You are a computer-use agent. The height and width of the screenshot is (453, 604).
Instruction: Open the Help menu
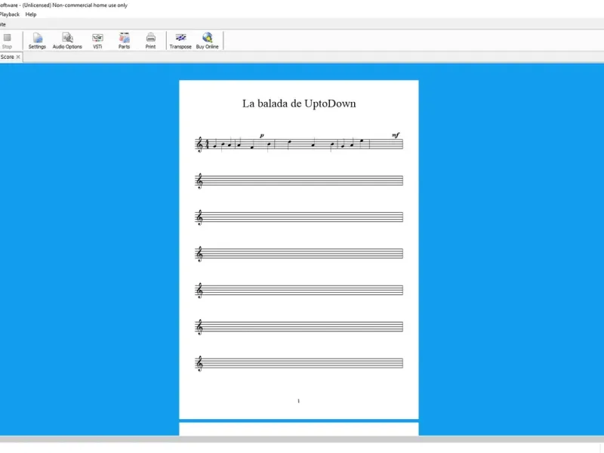click(x=31, y=14)
